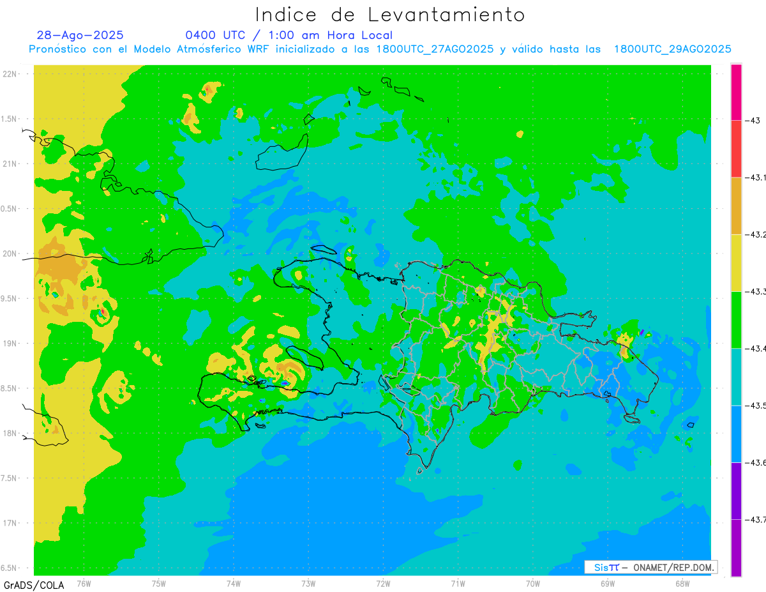766x592 pixels.
Task: Click the "22N" latitude label
Action: tap(10, 73)
